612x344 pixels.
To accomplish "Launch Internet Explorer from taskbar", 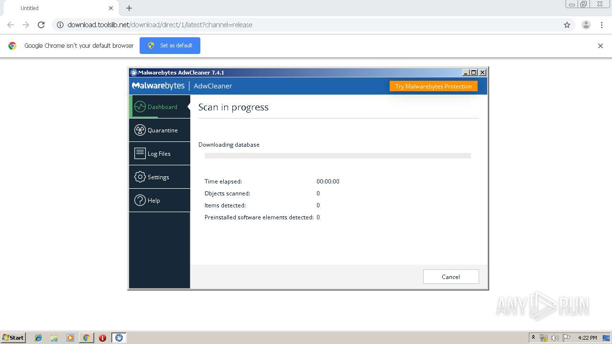I will point(38,338).
